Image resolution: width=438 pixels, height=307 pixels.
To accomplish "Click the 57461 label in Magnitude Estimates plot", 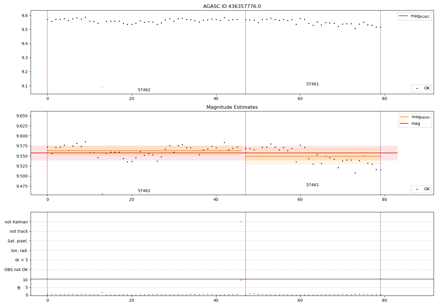I will 312,185.
